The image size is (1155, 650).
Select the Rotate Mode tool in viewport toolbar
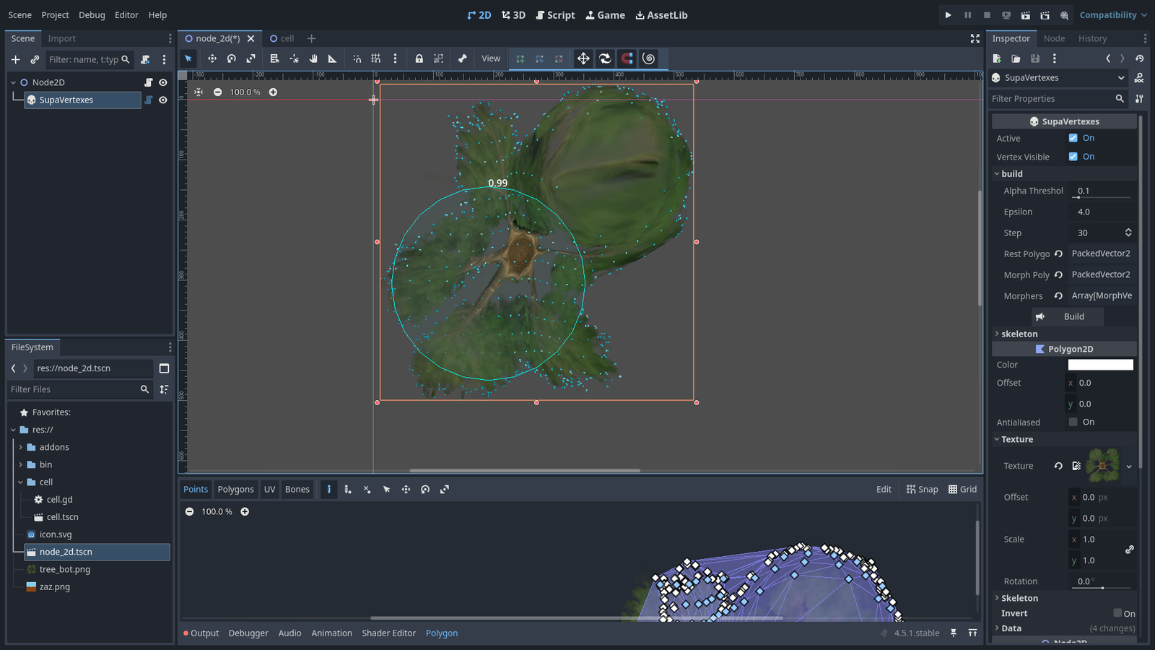(x=232, y=58)
